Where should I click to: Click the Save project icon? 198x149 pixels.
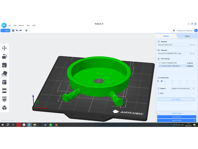tap(13, 31)
